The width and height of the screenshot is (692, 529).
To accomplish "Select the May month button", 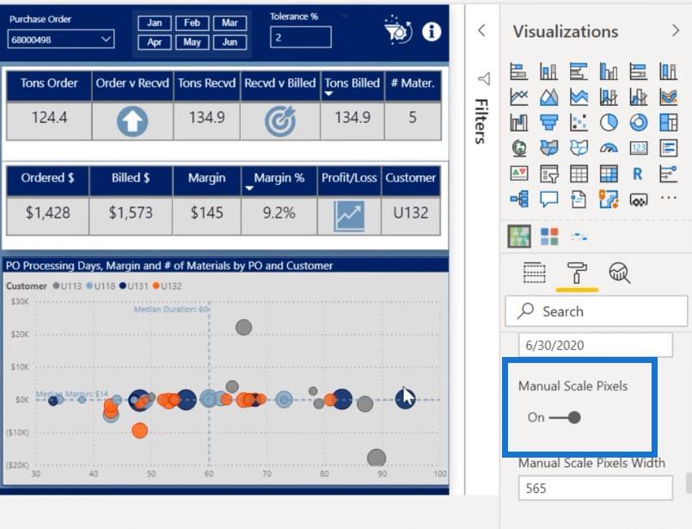I will tap(192, 42).
